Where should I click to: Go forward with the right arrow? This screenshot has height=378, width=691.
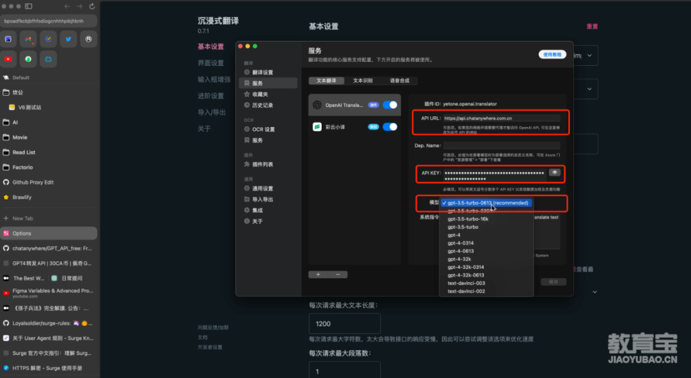pyautogui.click(x=79, y=6)
